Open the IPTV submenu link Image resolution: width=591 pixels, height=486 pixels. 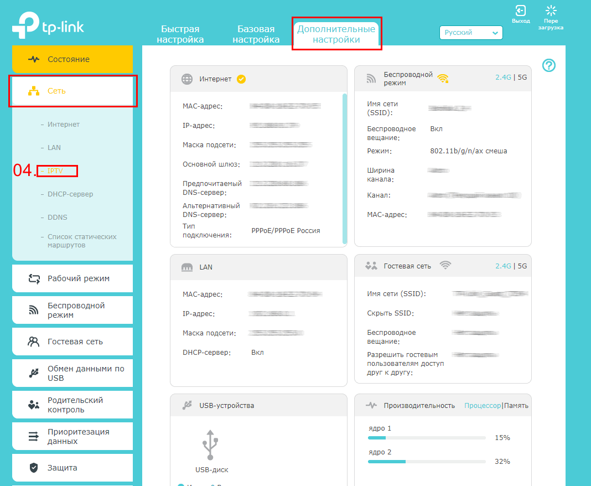pos(55,171)
